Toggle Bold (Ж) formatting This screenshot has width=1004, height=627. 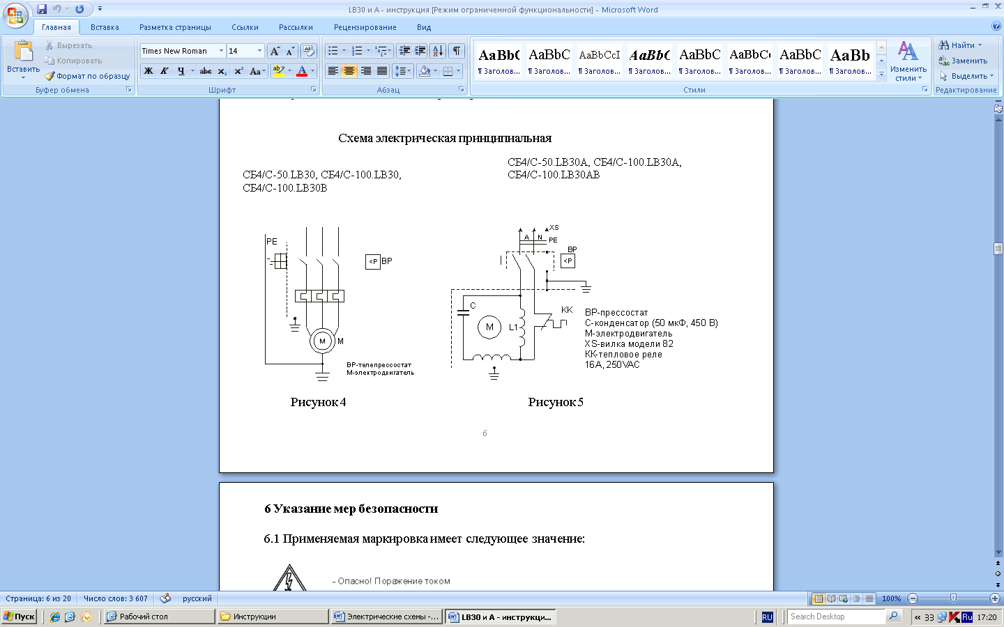[x=148, y=71]
